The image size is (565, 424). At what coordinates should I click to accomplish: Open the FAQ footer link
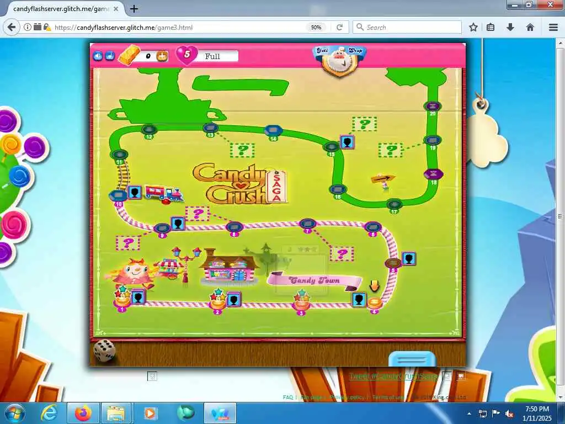(x=288, y=397)
